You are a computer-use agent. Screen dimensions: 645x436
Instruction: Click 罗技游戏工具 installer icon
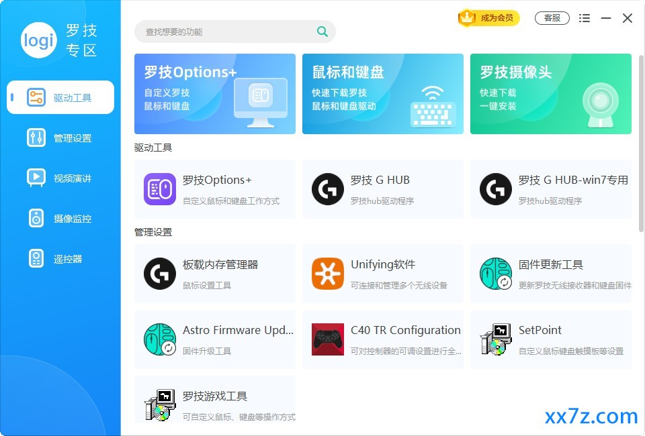[160, 404]
